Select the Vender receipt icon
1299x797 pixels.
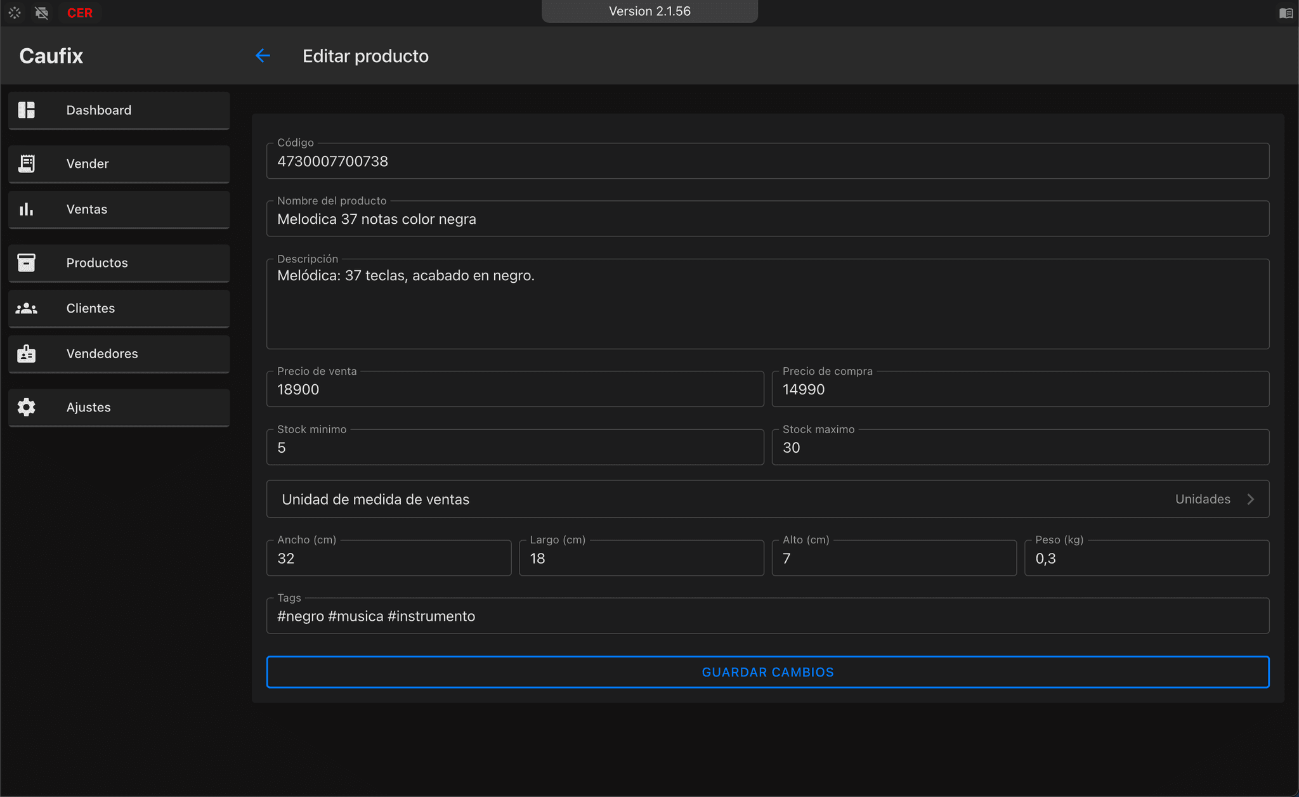[x=26, y=163]
